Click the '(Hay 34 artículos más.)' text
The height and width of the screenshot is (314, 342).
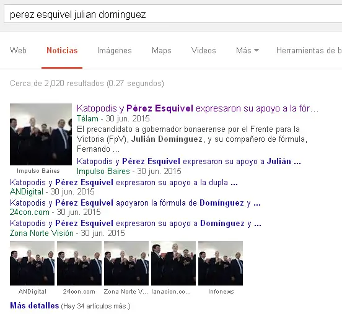click(x=95, y=306)
